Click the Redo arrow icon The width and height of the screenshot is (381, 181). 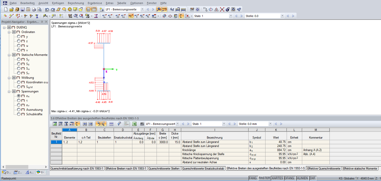pyautogui.click(x=53, y=9)
